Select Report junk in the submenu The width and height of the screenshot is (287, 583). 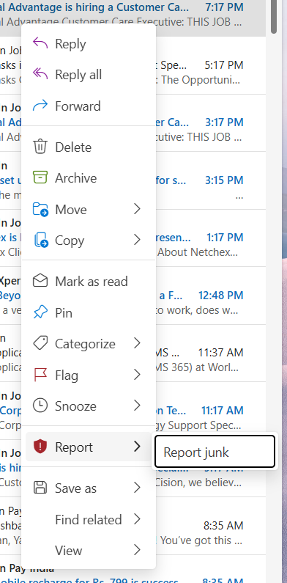[215, 452]
